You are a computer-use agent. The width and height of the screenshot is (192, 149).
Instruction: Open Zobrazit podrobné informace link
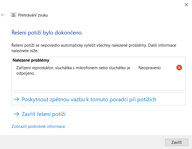pyautogui.click(x=38, y=126)
